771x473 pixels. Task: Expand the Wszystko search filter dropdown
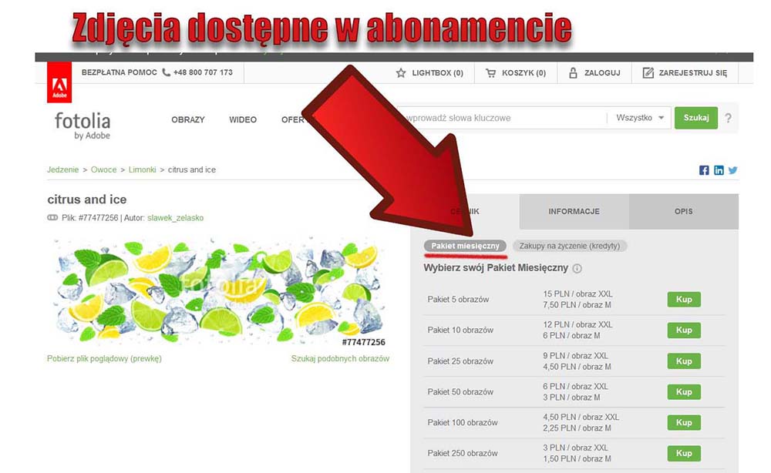coord(639,118)
